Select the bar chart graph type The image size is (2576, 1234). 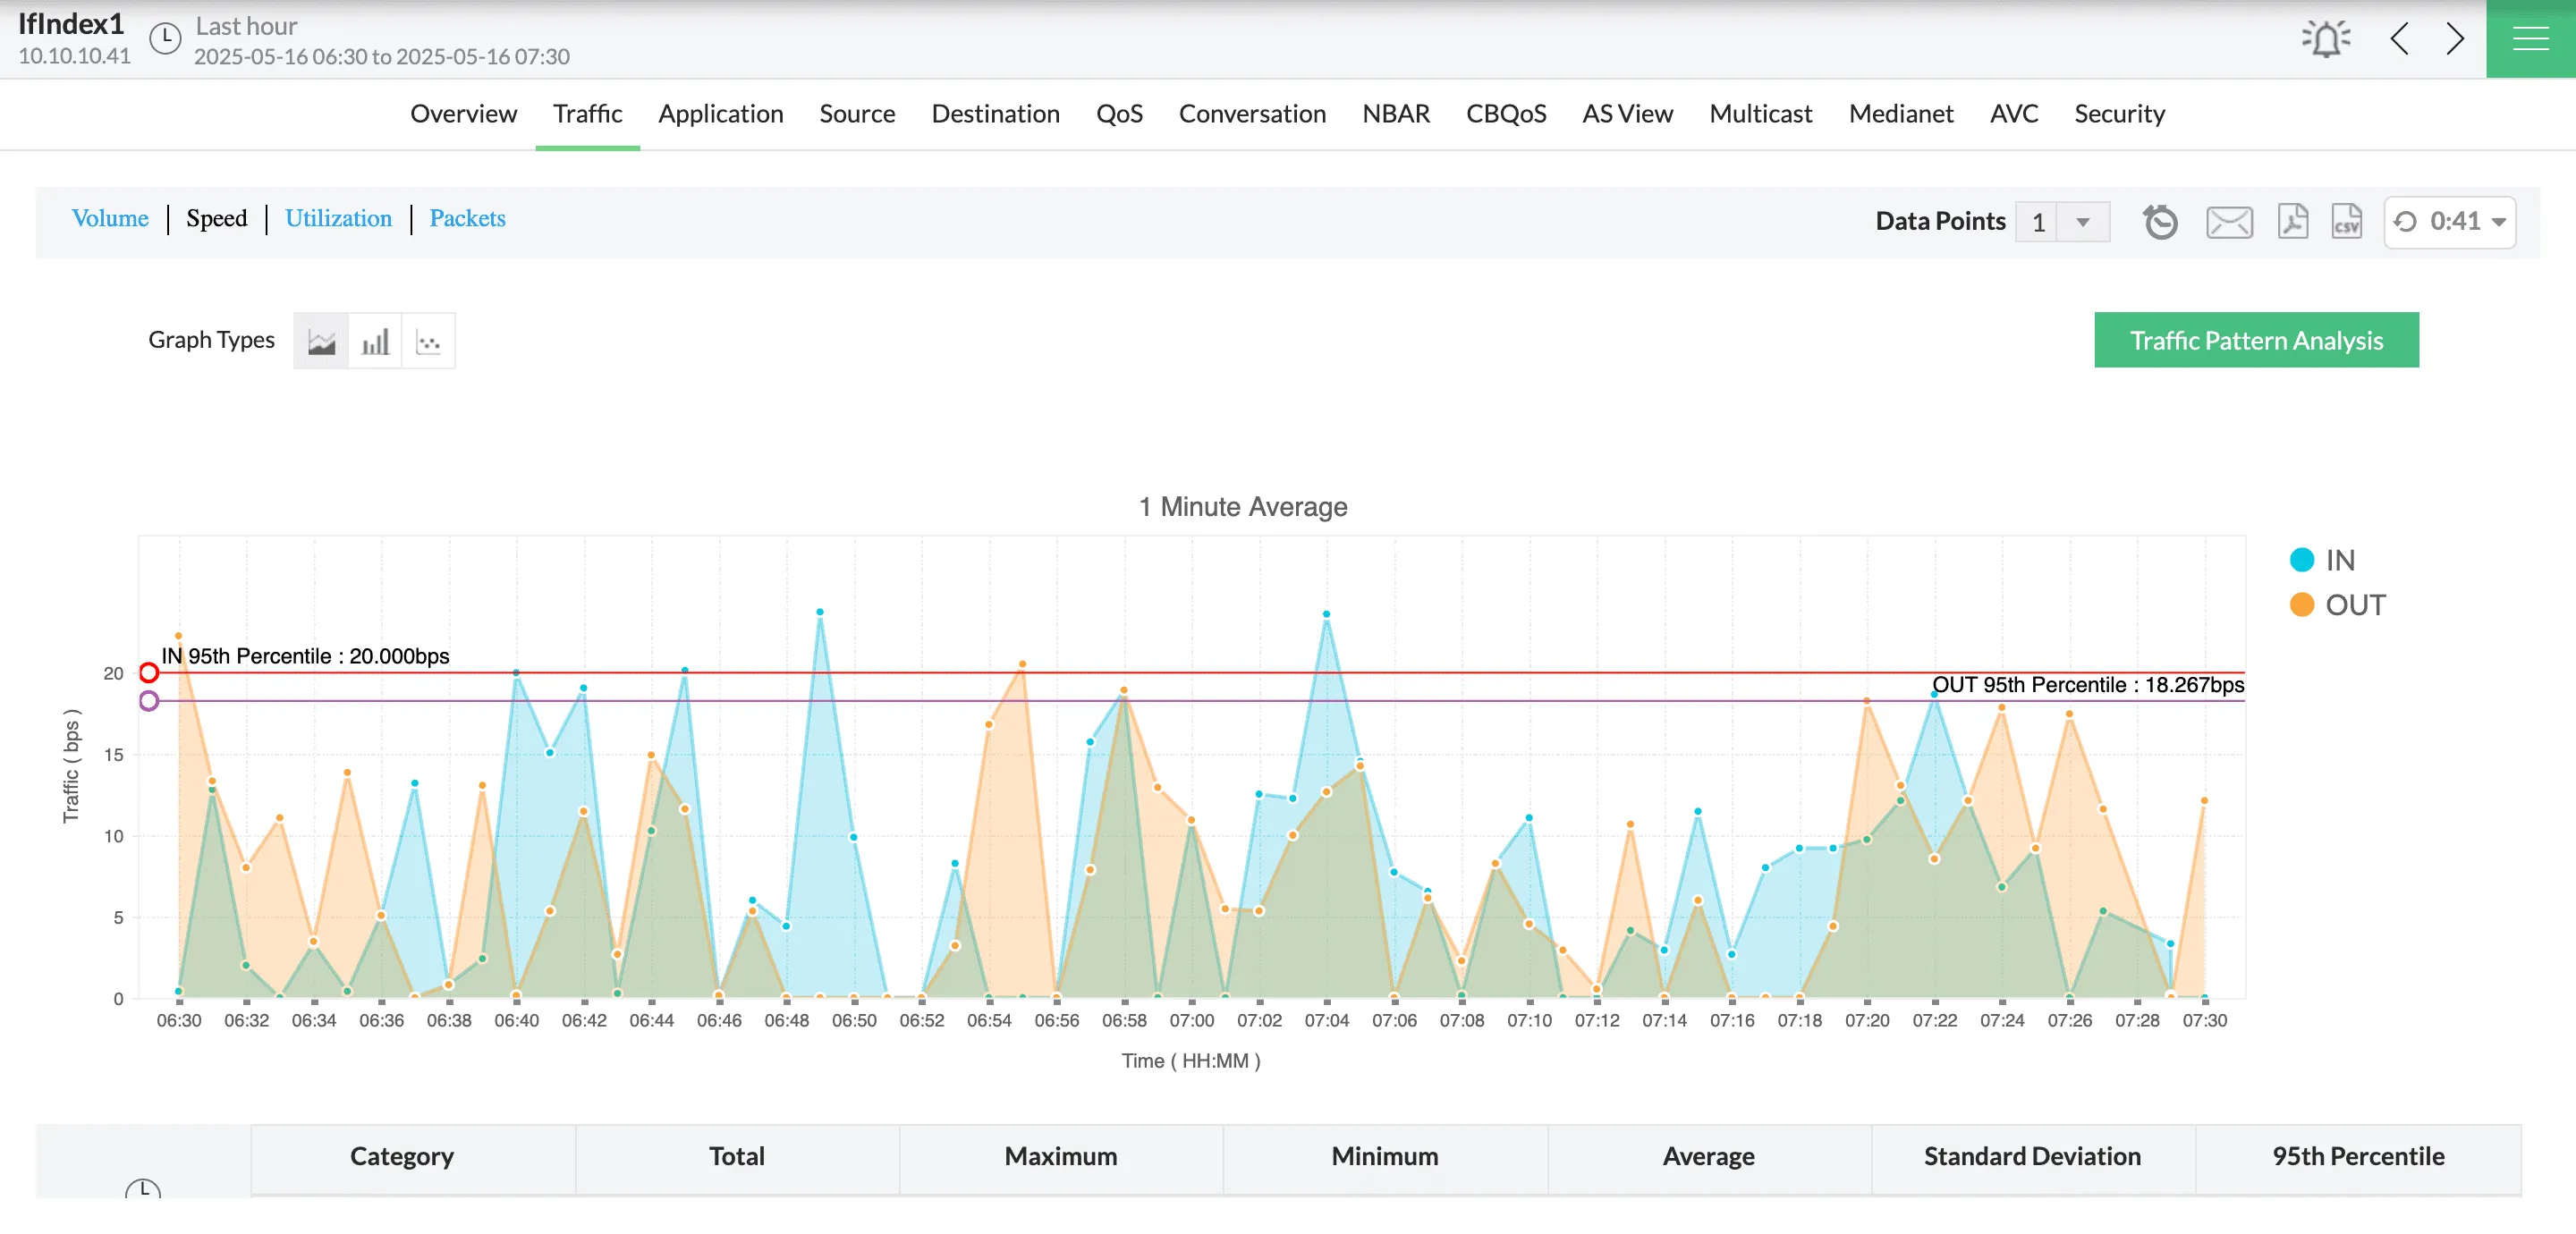pos(375,340)
